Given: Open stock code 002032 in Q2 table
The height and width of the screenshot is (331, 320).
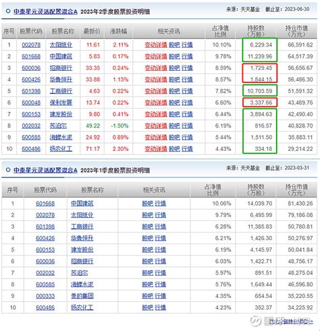Looking at the screenshot, I should (31, 126).
